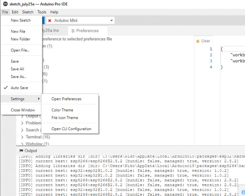Click the Output panel flag icon
Viewport: 245px width, 196px height.
pyautogui.click(x=21, y=151)
